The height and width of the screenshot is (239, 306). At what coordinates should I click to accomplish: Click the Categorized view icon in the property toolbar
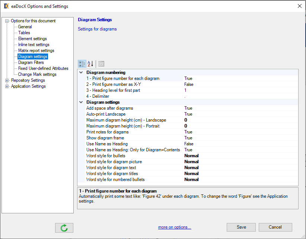82,64
